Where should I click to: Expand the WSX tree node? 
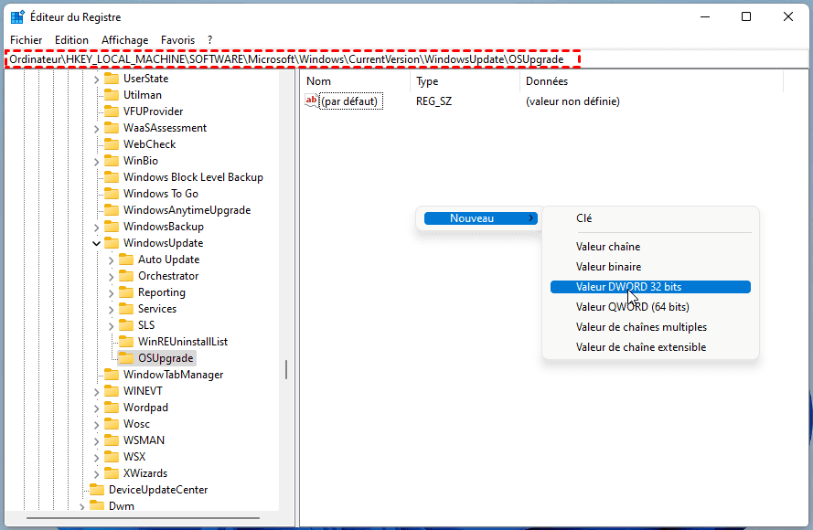click(96, 458)
